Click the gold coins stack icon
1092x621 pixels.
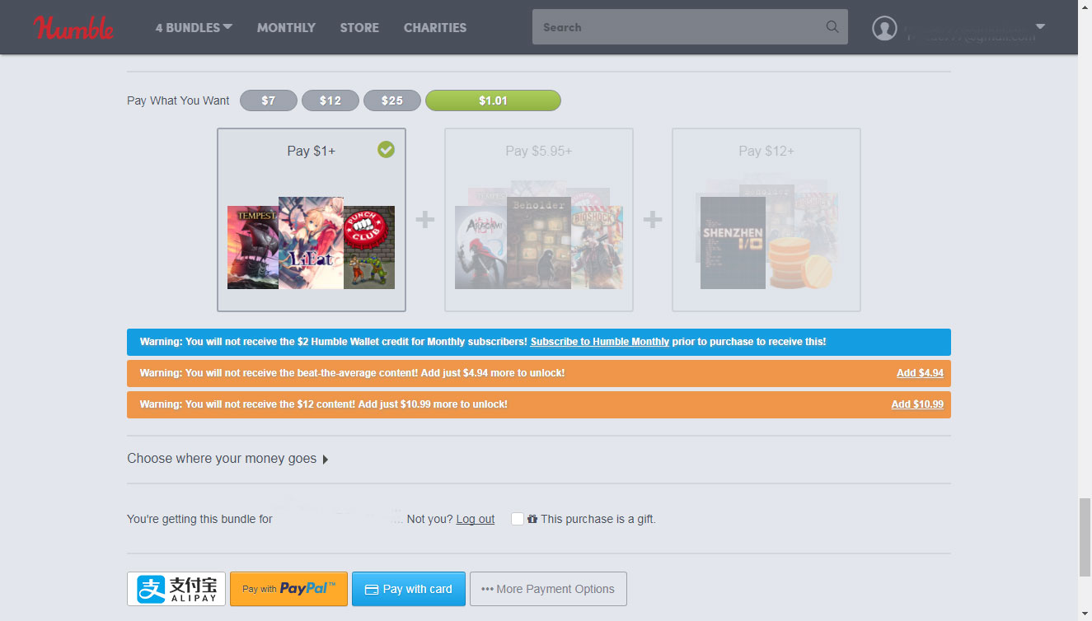tap(799, 264)
